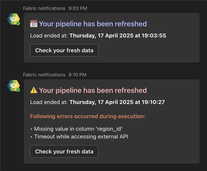Click the 'Fabric notifications' sender name at 9:03 PM

[44, 8]
